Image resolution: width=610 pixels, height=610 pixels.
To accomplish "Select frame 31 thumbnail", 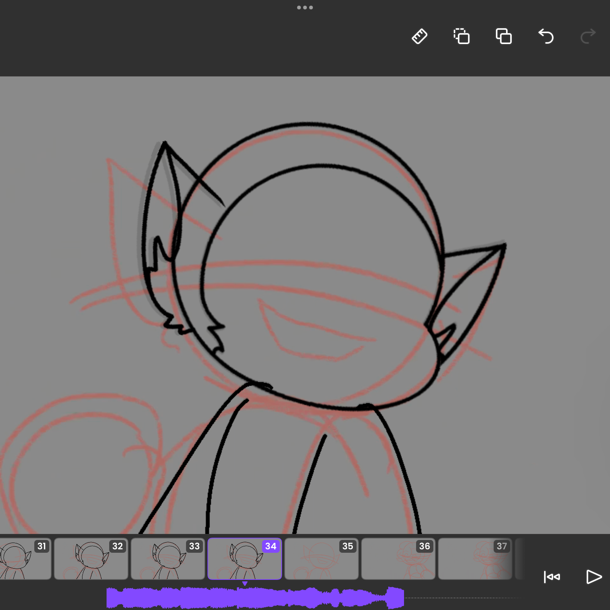I will (25, 559).
